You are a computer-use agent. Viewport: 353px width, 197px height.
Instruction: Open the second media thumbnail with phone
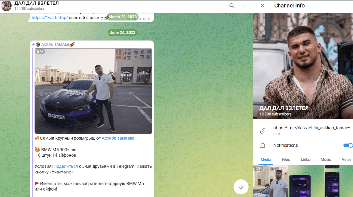[306, 181]
